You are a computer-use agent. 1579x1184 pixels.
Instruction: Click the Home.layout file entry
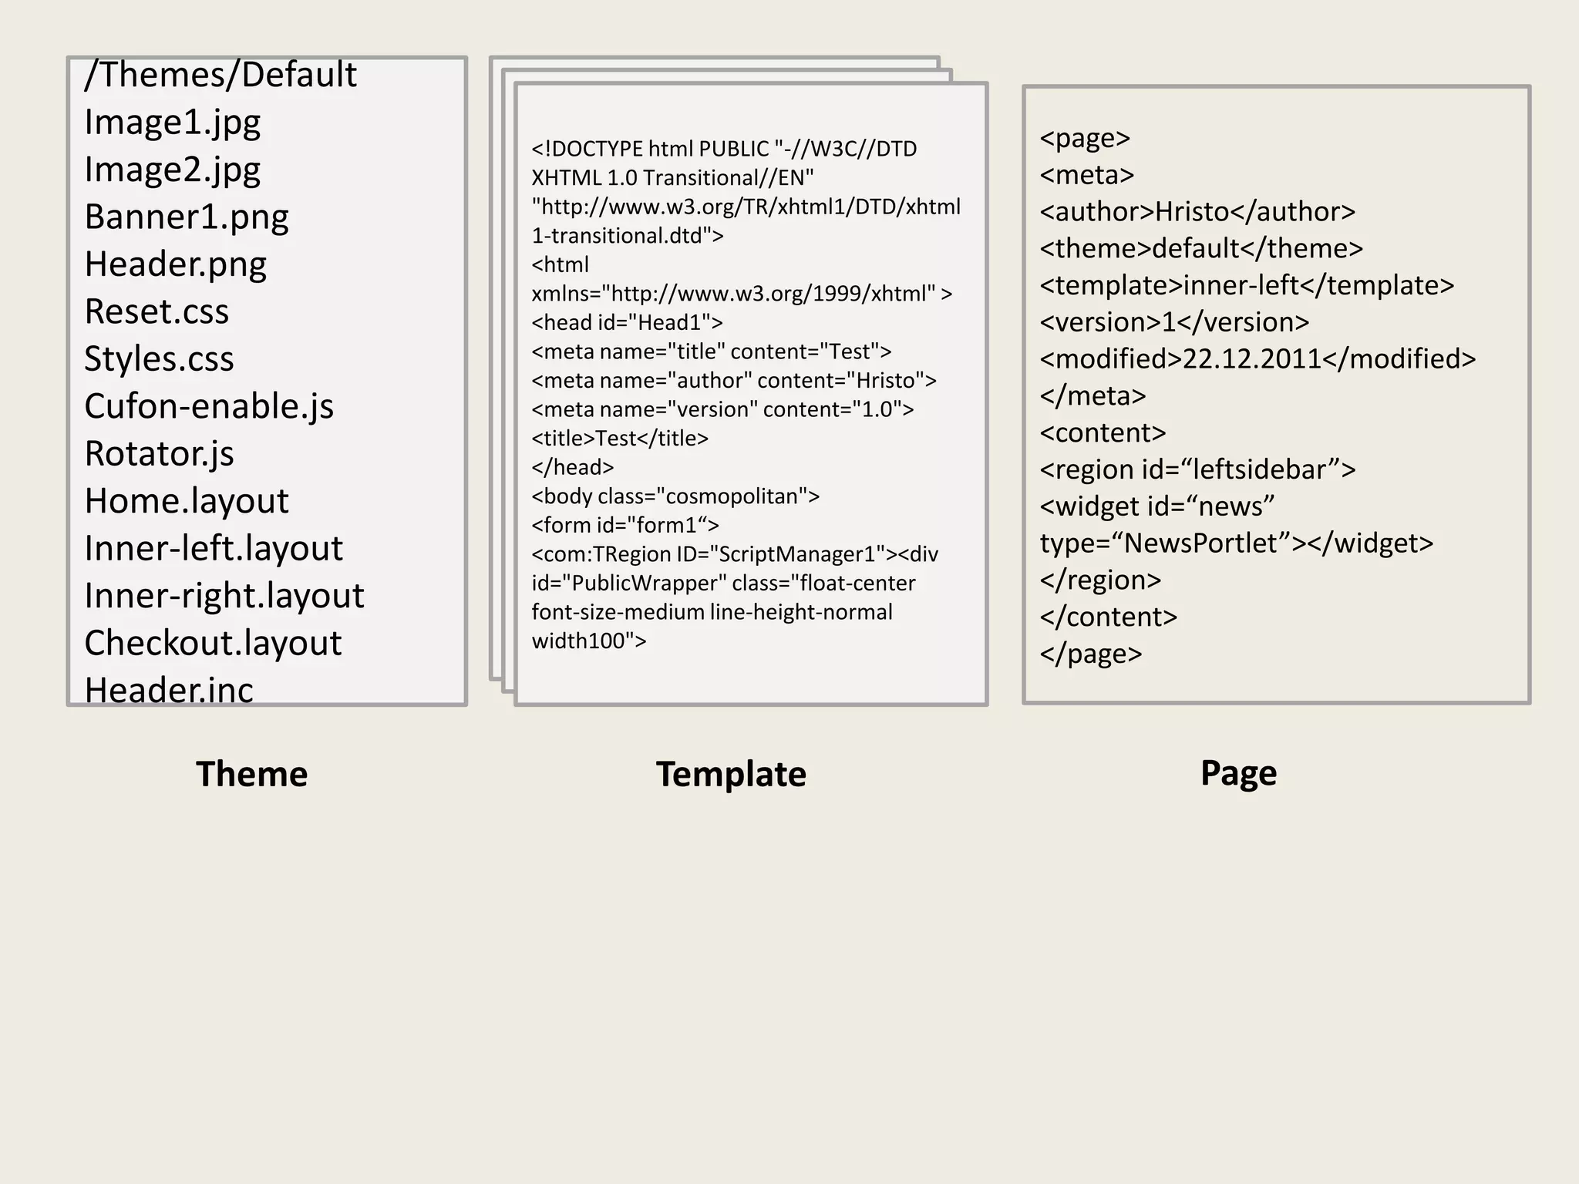click(186, 501)
